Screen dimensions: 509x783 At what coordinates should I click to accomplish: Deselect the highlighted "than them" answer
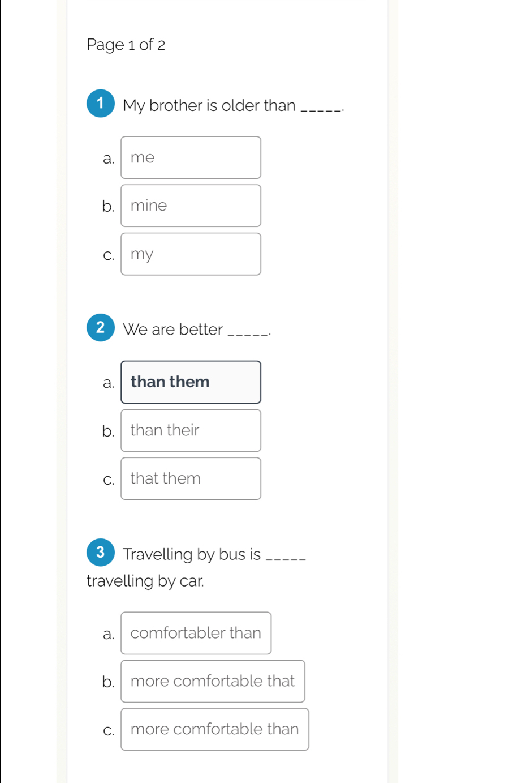pos(191,382)
